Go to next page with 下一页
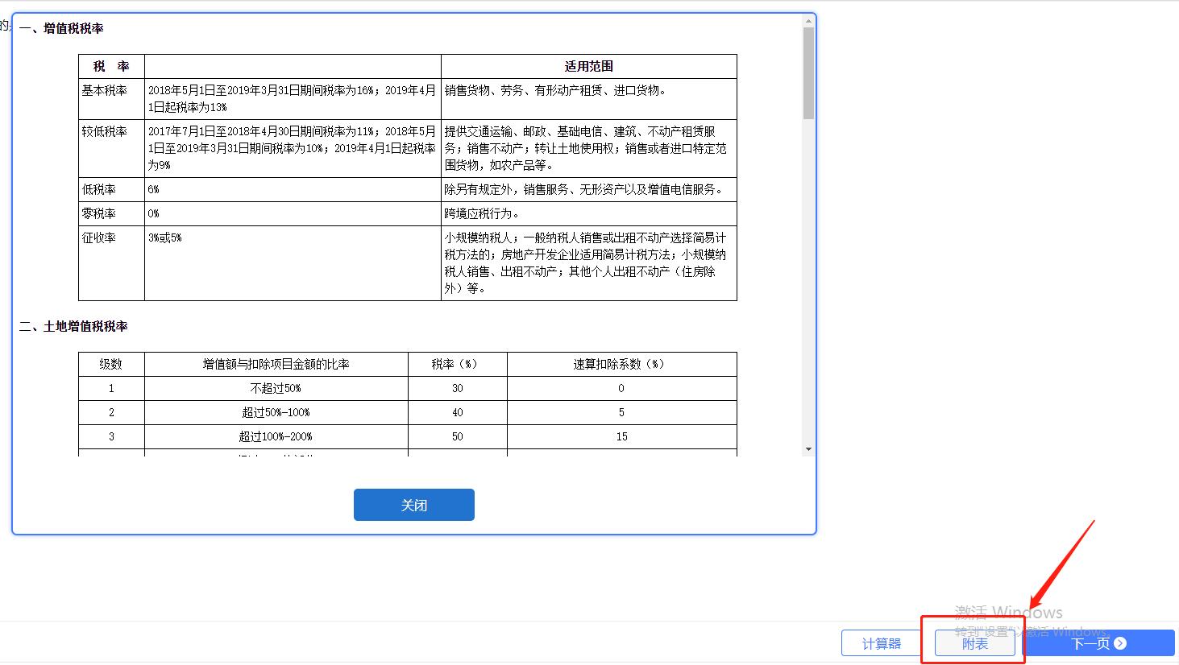1179x665 pixels. tap(1098, 643)
